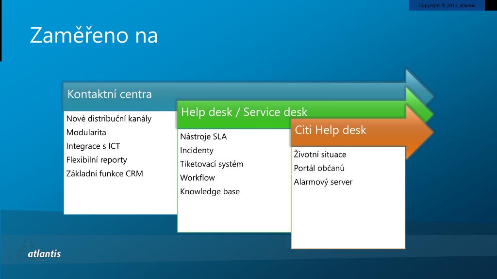Click the 'Modularita' list item

click(86, 132)
